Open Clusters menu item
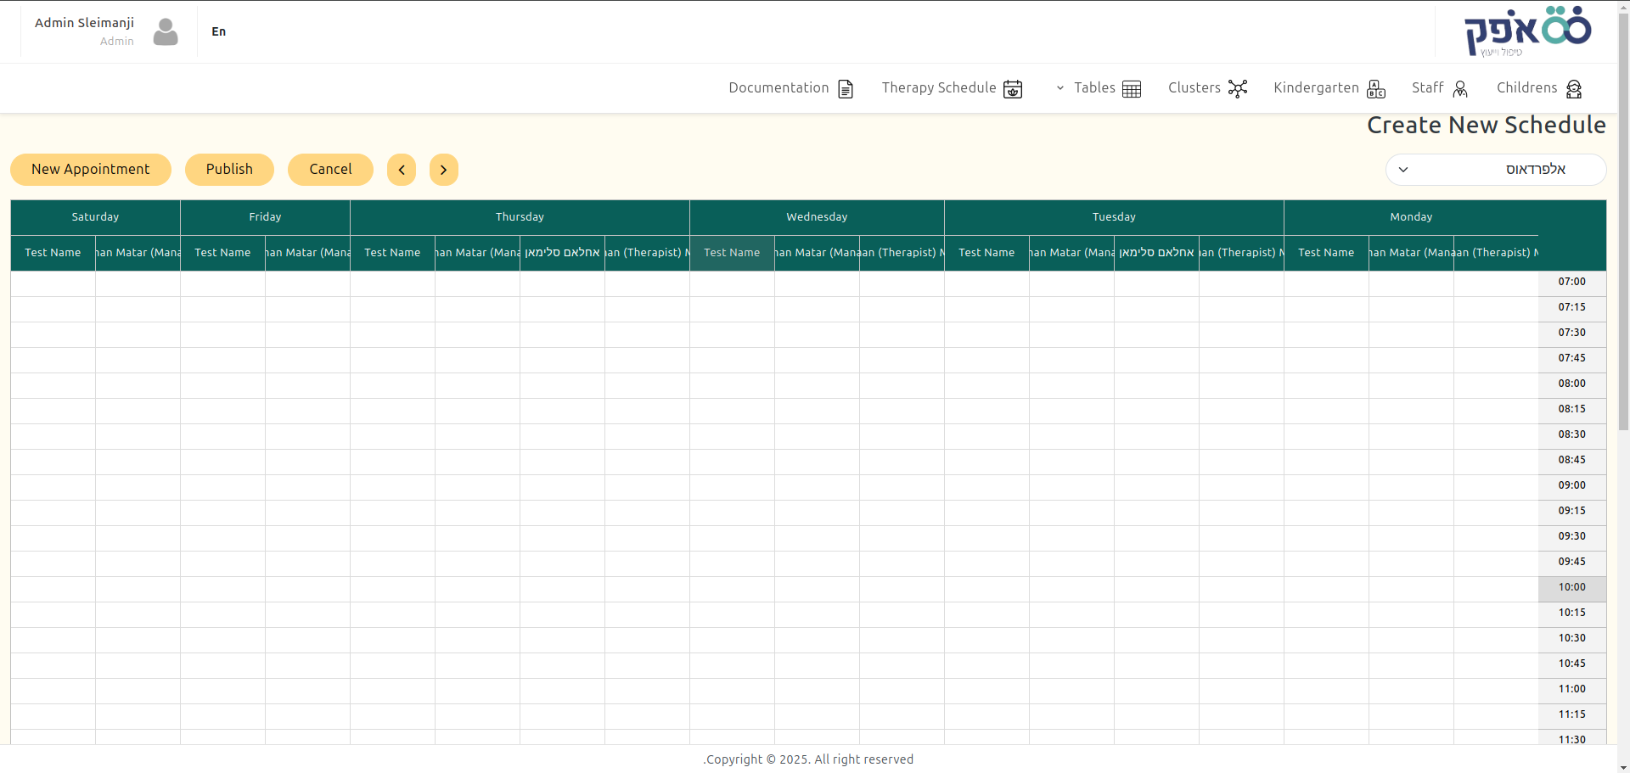Viewport: 1630px width, 773px height. (x=1208, y=88)
